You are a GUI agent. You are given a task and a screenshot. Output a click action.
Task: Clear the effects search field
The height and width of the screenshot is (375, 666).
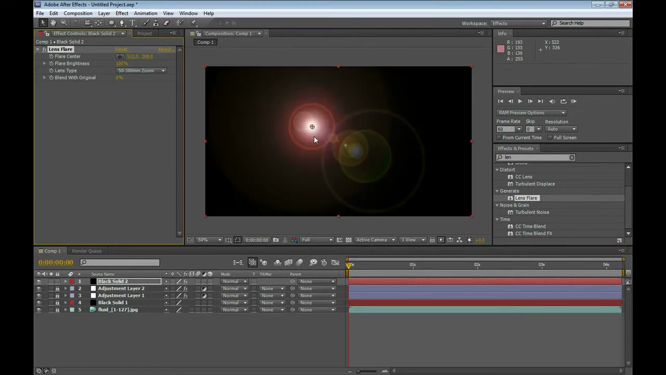pos(572,157)
